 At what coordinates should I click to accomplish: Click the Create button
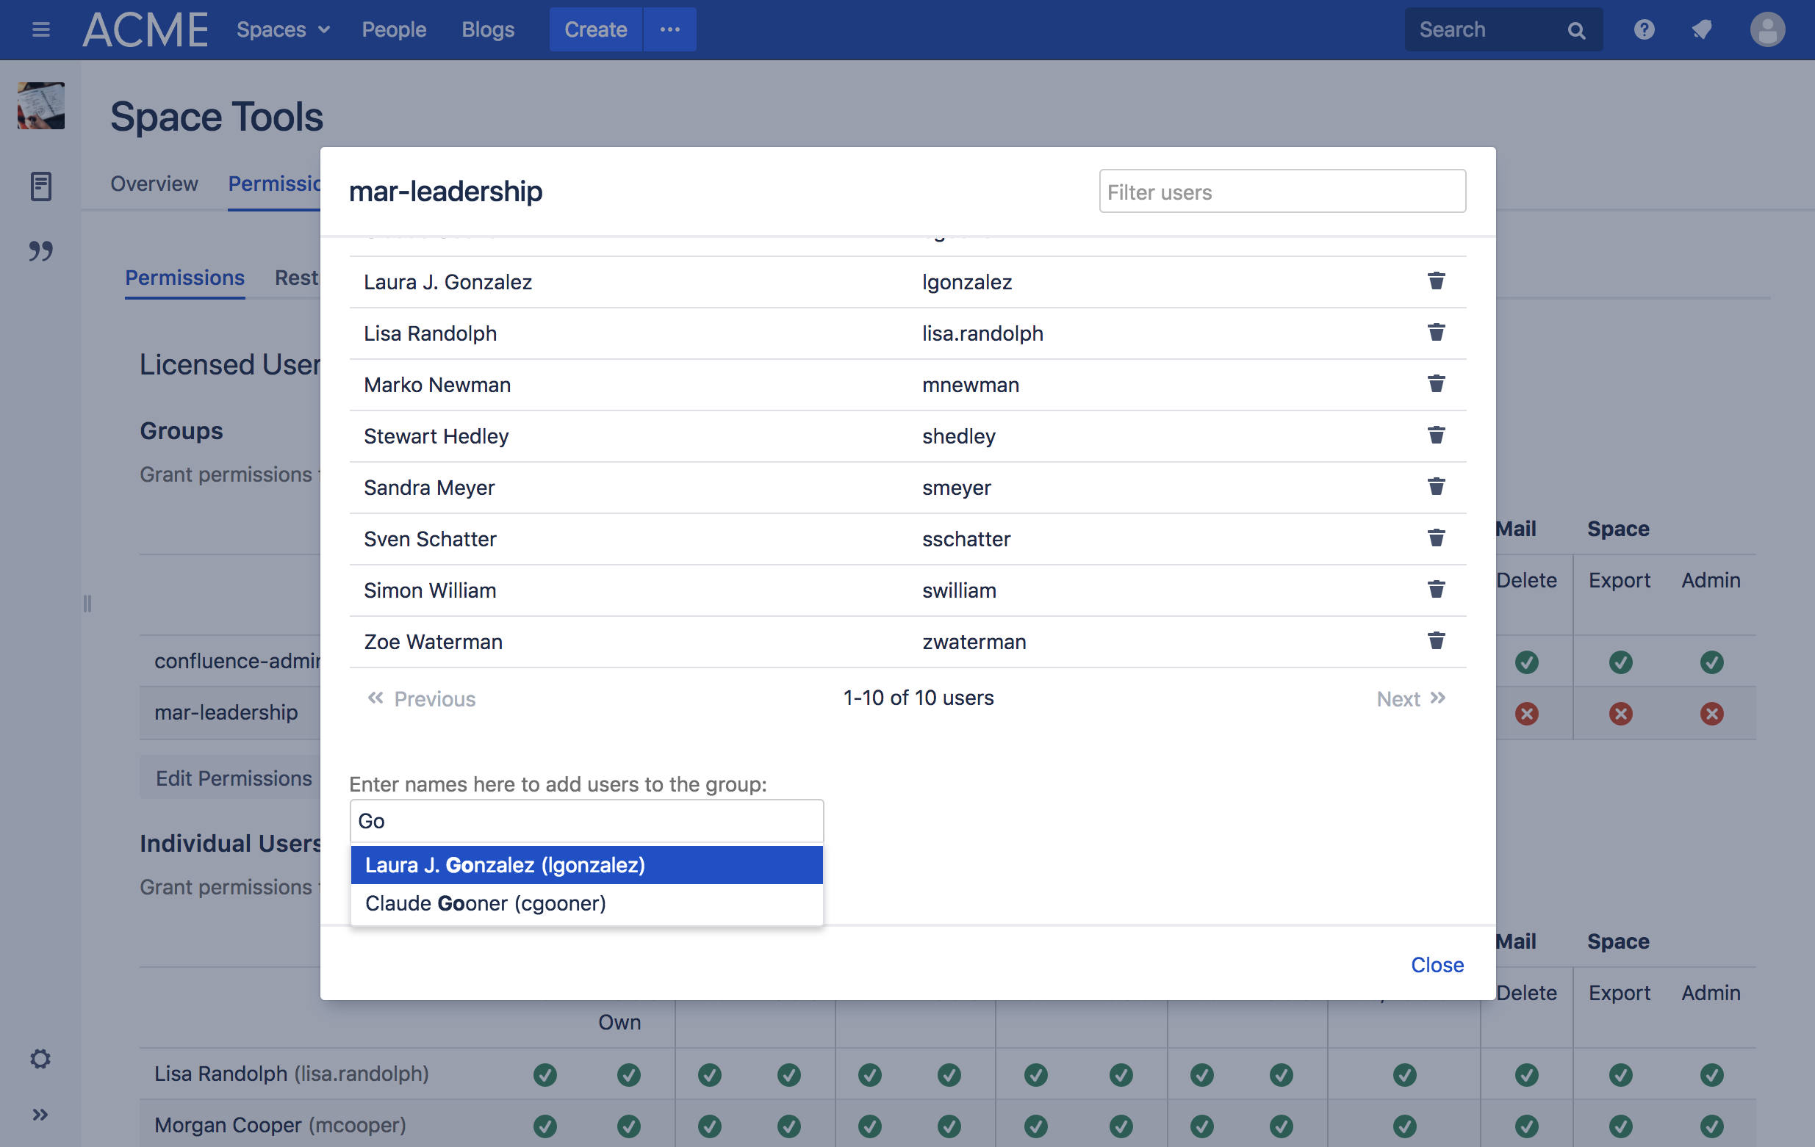(x=594, y=30)
